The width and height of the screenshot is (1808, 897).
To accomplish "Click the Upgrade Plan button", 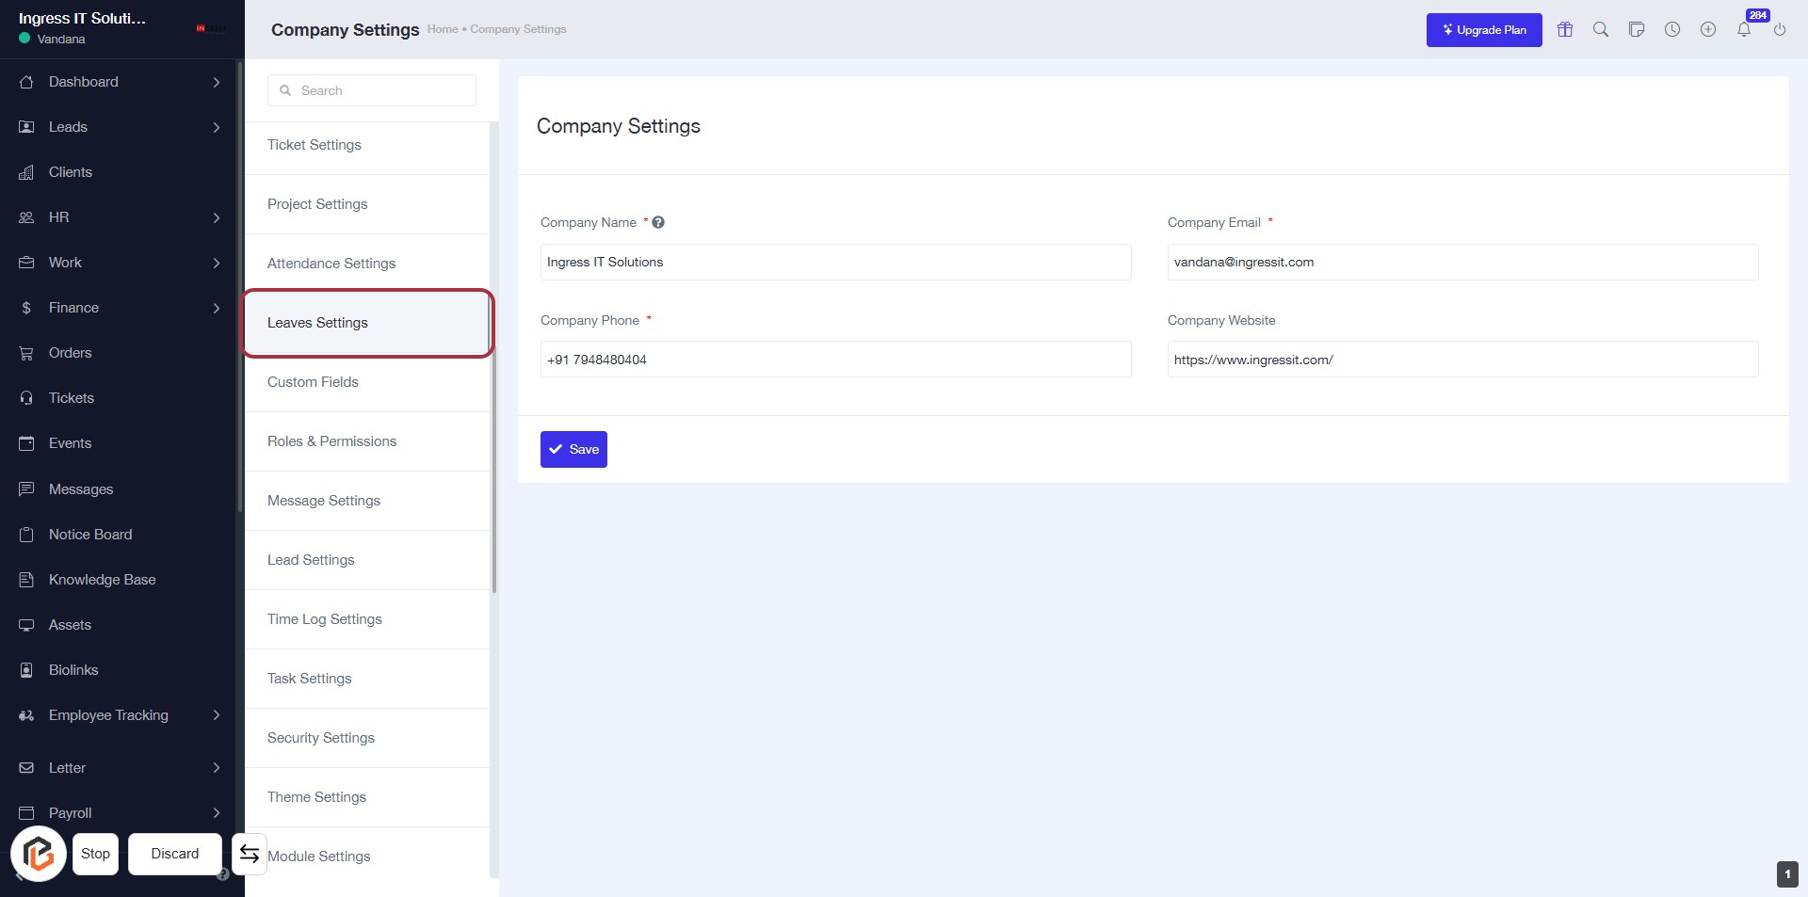I will (1483, 30).
